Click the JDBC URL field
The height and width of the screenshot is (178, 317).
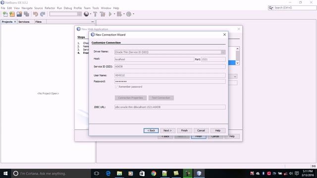tap(170, 107)
